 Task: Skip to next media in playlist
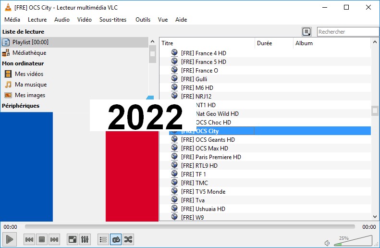pyautogui.click(x=54, y=239)
